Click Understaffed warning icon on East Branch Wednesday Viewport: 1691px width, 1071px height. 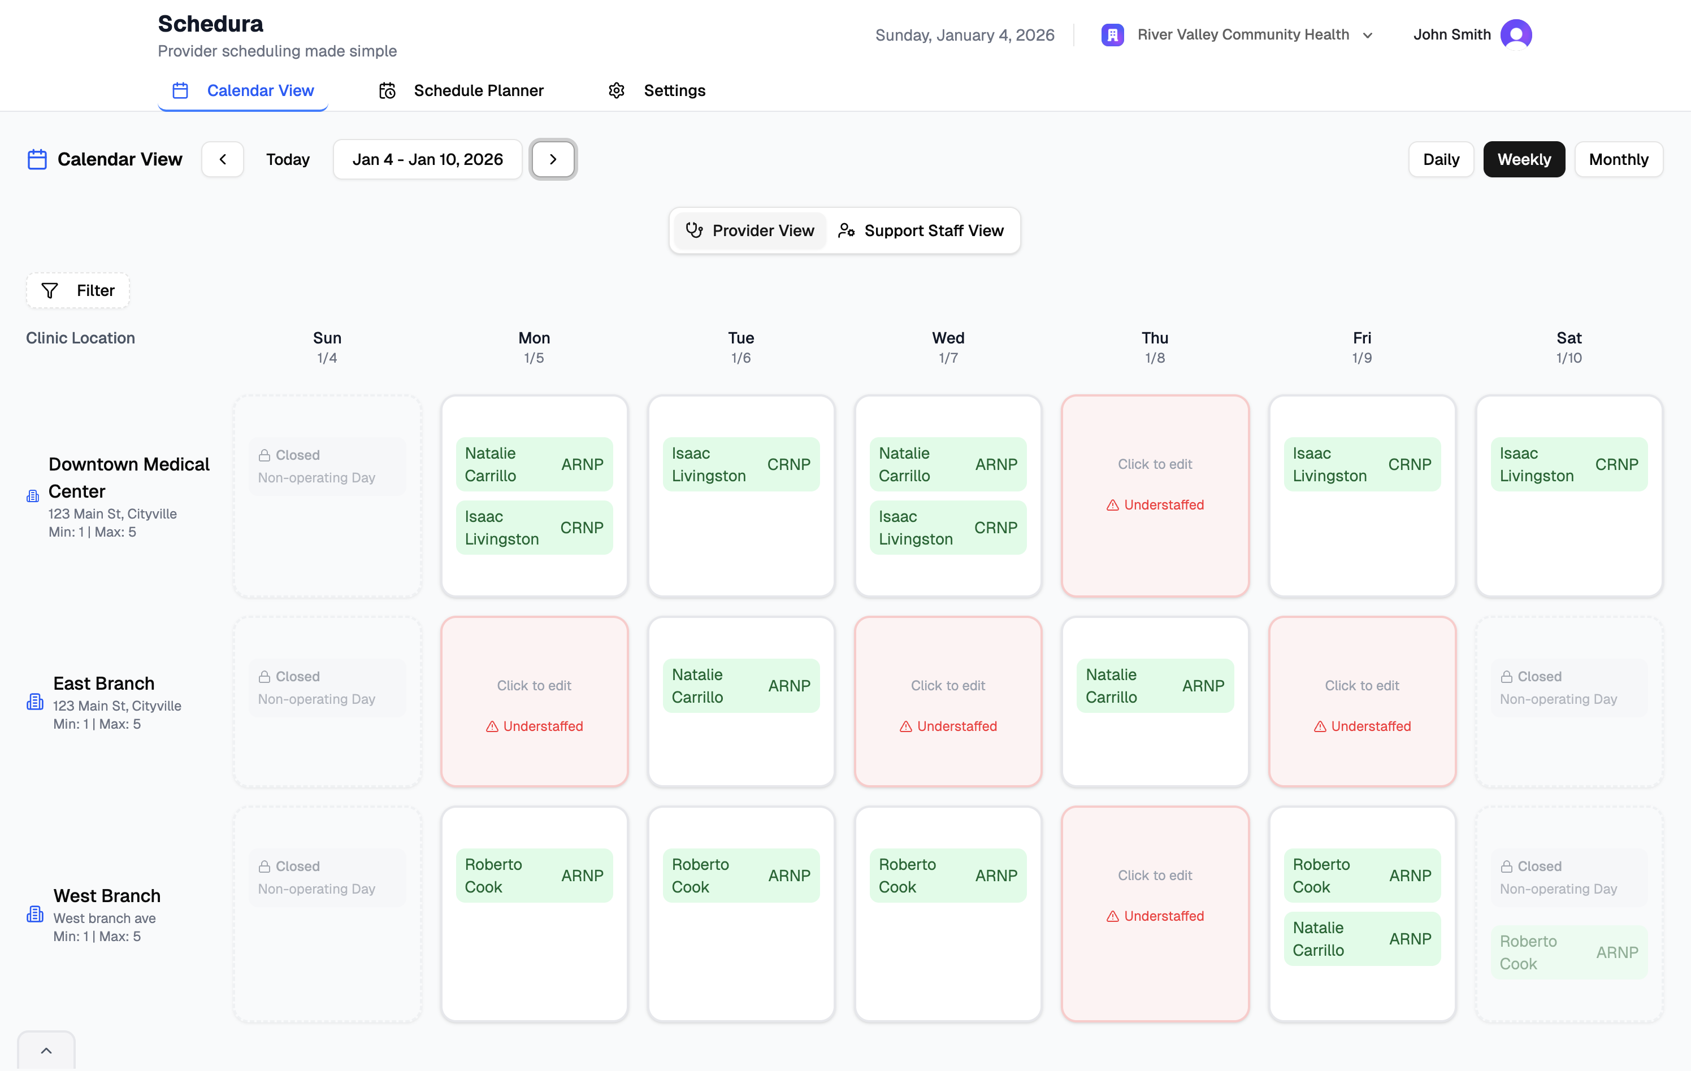(906, 726)
